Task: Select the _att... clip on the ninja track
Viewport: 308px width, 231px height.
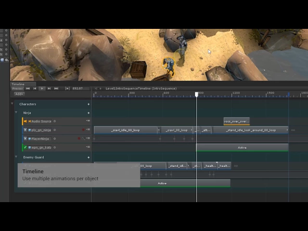Action: 206,130
